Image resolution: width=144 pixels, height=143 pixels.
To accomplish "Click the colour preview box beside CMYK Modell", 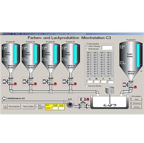I will (107, 47).
